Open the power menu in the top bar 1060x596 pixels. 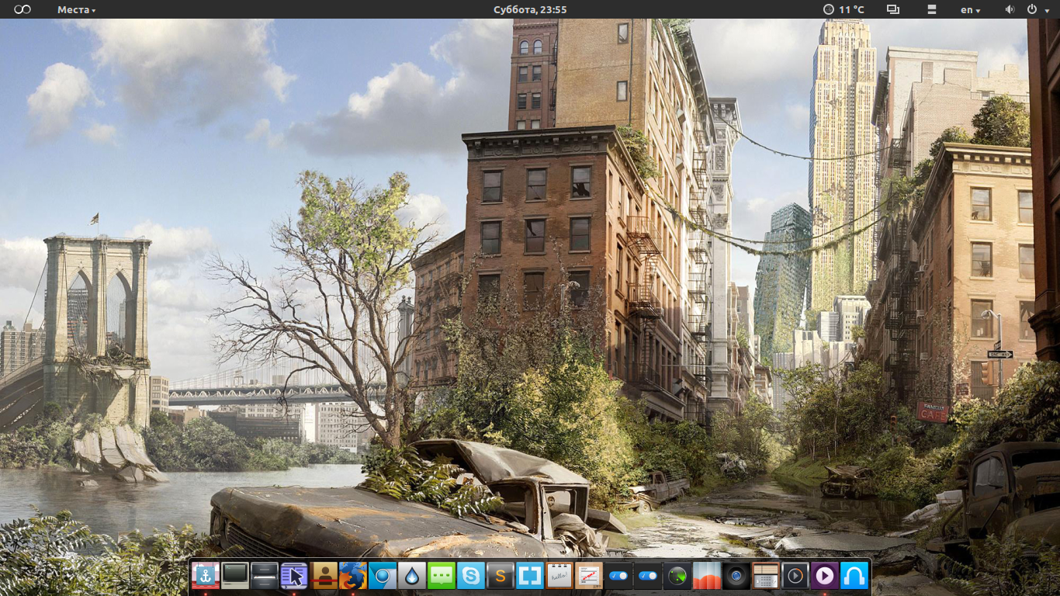pos(1036,9)
